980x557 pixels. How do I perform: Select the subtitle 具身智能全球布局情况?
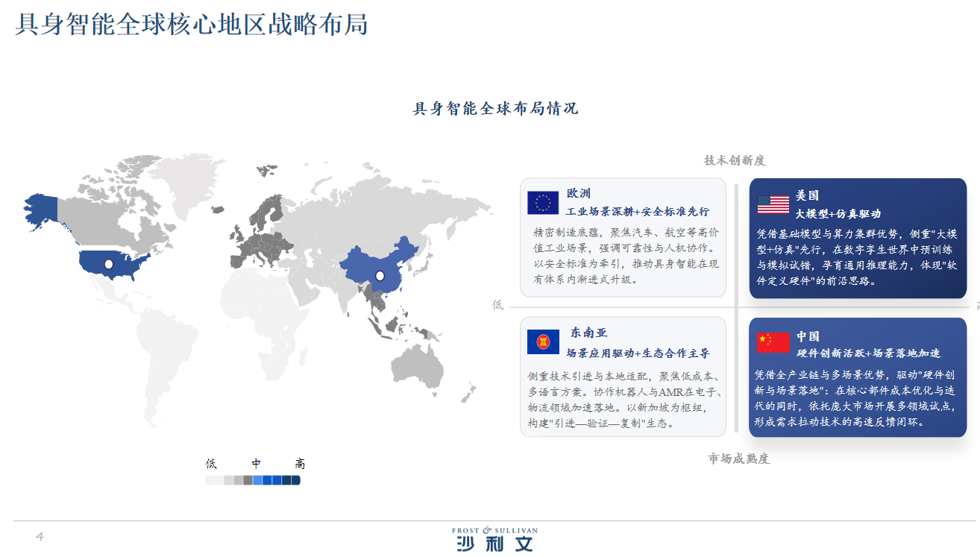click(496, 109)
